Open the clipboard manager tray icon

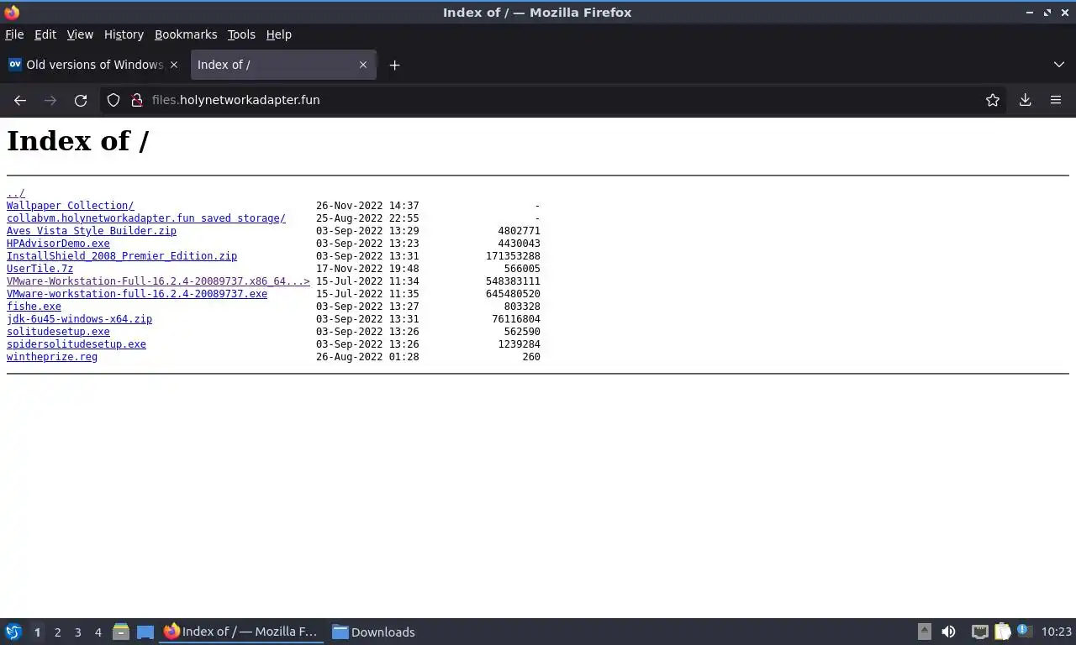coord(1002,632)
